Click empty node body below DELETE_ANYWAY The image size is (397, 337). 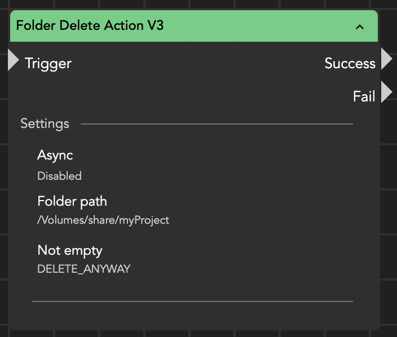point(192,286)
